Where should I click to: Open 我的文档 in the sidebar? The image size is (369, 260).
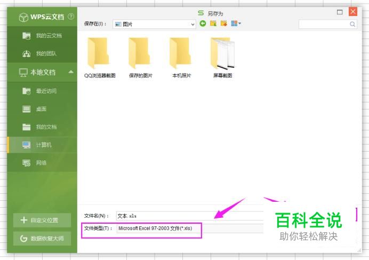(x=42, y=127)
